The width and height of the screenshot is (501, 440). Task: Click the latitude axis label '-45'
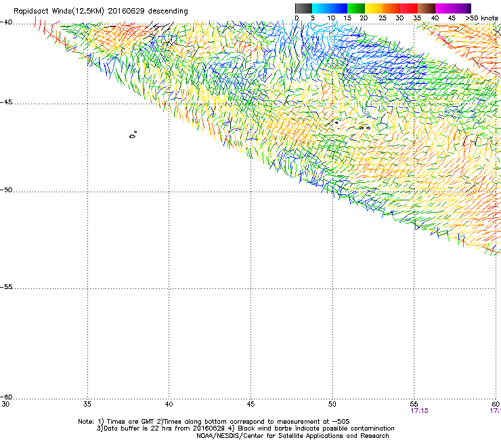[6, 102]
